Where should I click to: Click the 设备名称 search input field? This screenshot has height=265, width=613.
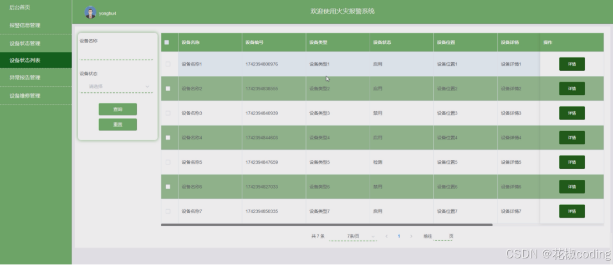116,53
